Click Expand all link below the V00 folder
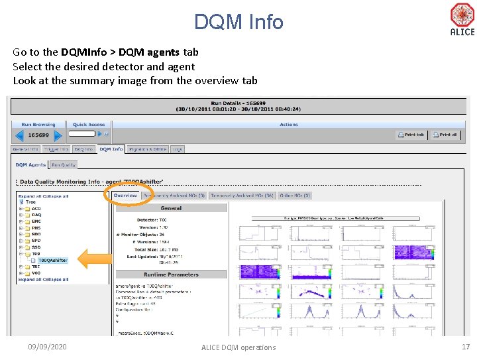This screenshot has height=358, width=477. pos(30,280)
